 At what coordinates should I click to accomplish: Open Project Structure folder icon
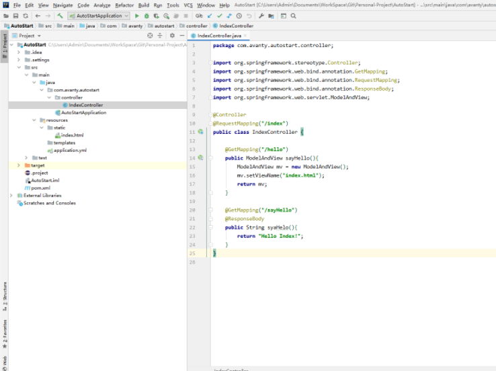[271, 16]
